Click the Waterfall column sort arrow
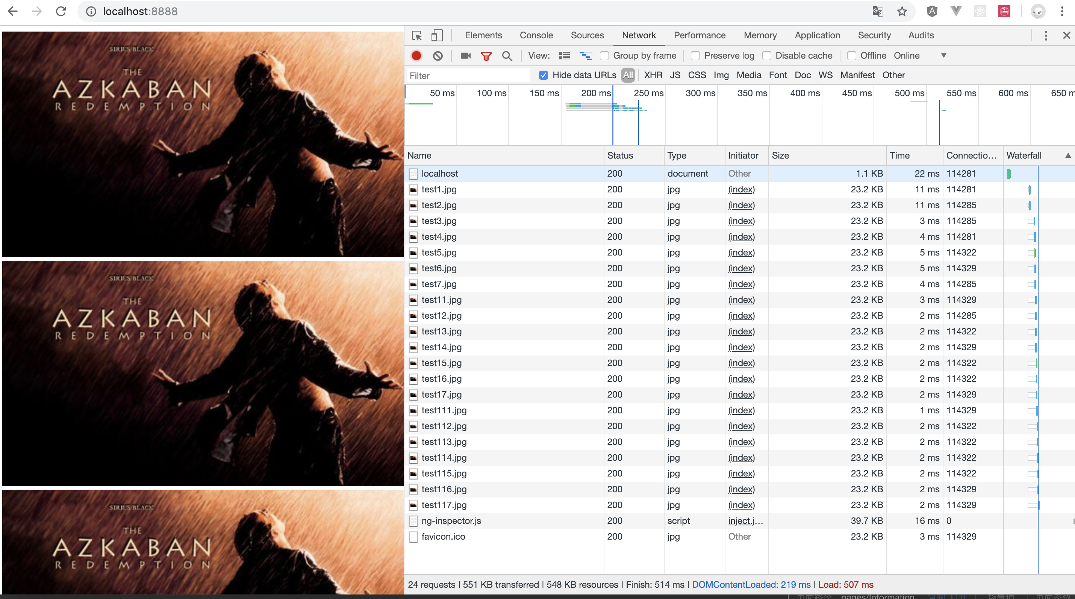This screenshot has width=1075, height=599. tap(1067, 156)
